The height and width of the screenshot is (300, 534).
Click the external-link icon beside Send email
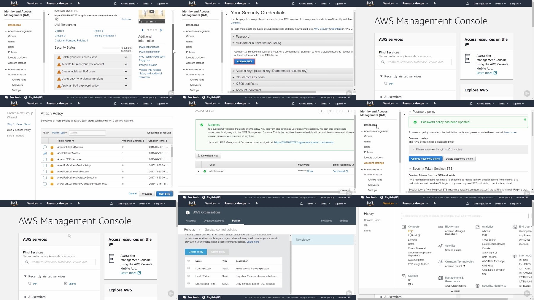pos(347,171)
